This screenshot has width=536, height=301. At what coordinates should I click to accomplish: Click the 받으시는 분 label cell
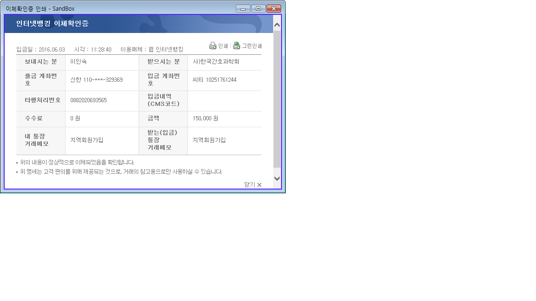[x=163, y=62]
